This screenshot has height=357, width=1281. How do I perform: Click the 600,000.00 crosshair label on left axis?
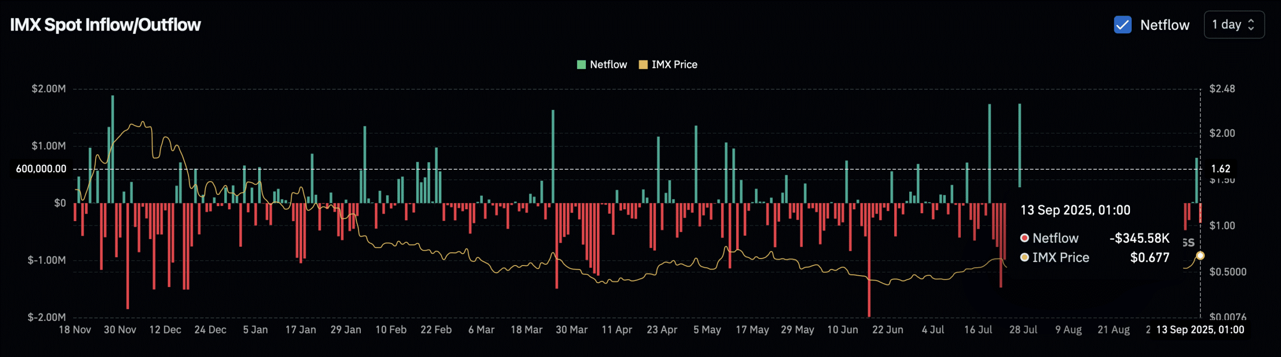[41, 169]
